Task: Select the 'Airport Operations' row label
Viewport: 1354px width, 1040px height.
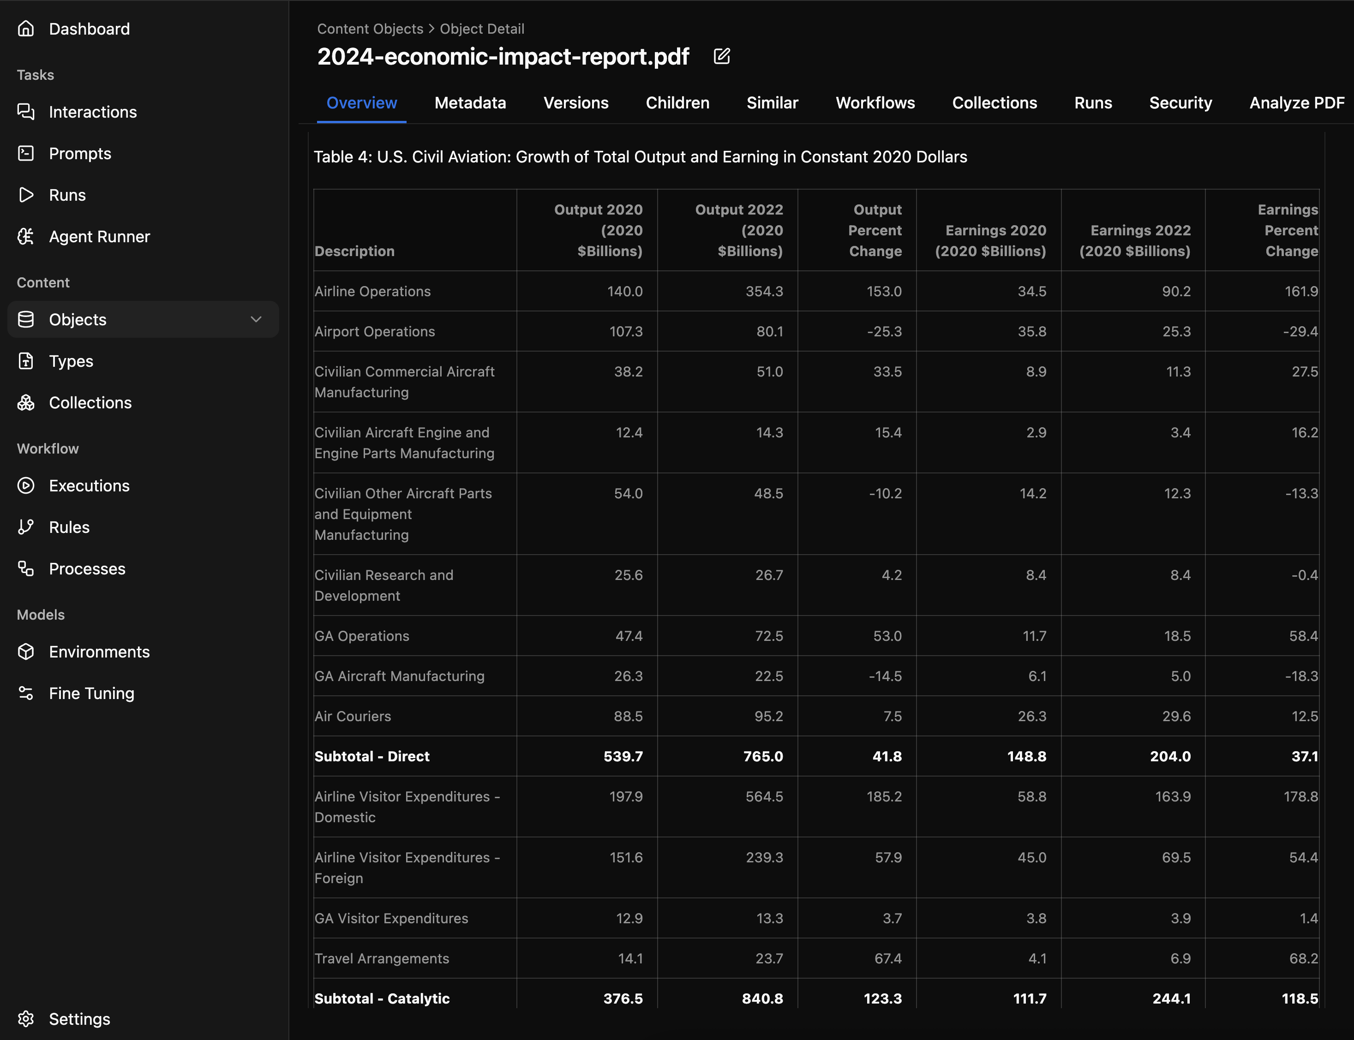Action: (x=375, y=331)
